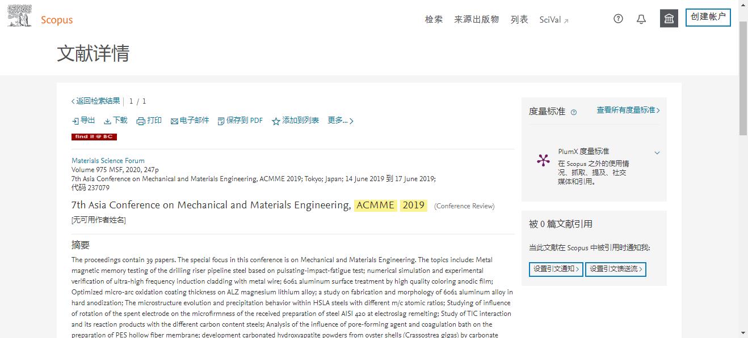
Task: Click the 文献详情 page heading
Action: [93, 53]
